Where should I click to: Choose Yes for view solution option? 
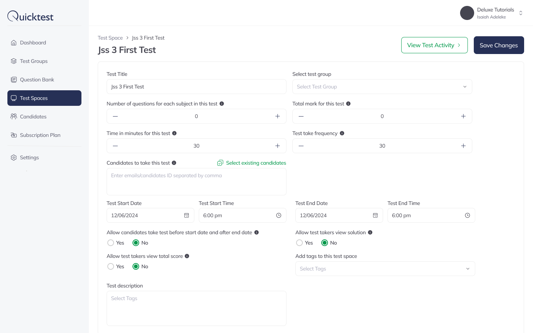pyautogui.click(x=299, y=243)
